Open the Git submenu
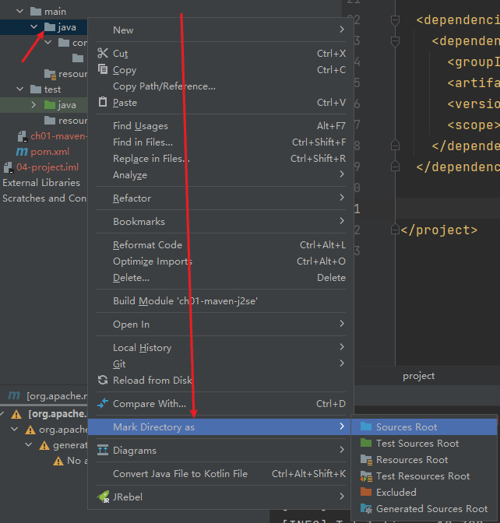 (220, 363)
